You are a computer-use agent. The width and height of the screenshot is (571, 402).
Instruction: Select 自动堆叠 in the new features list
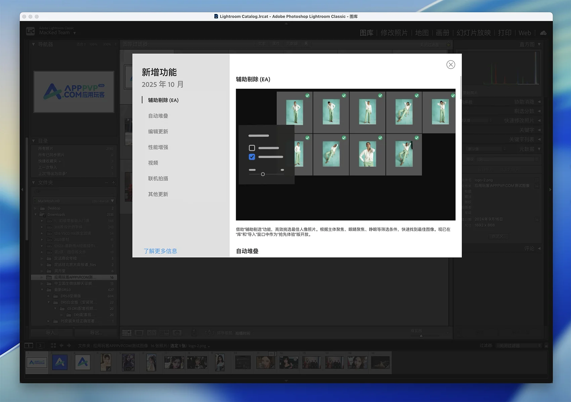pos(158,116)
